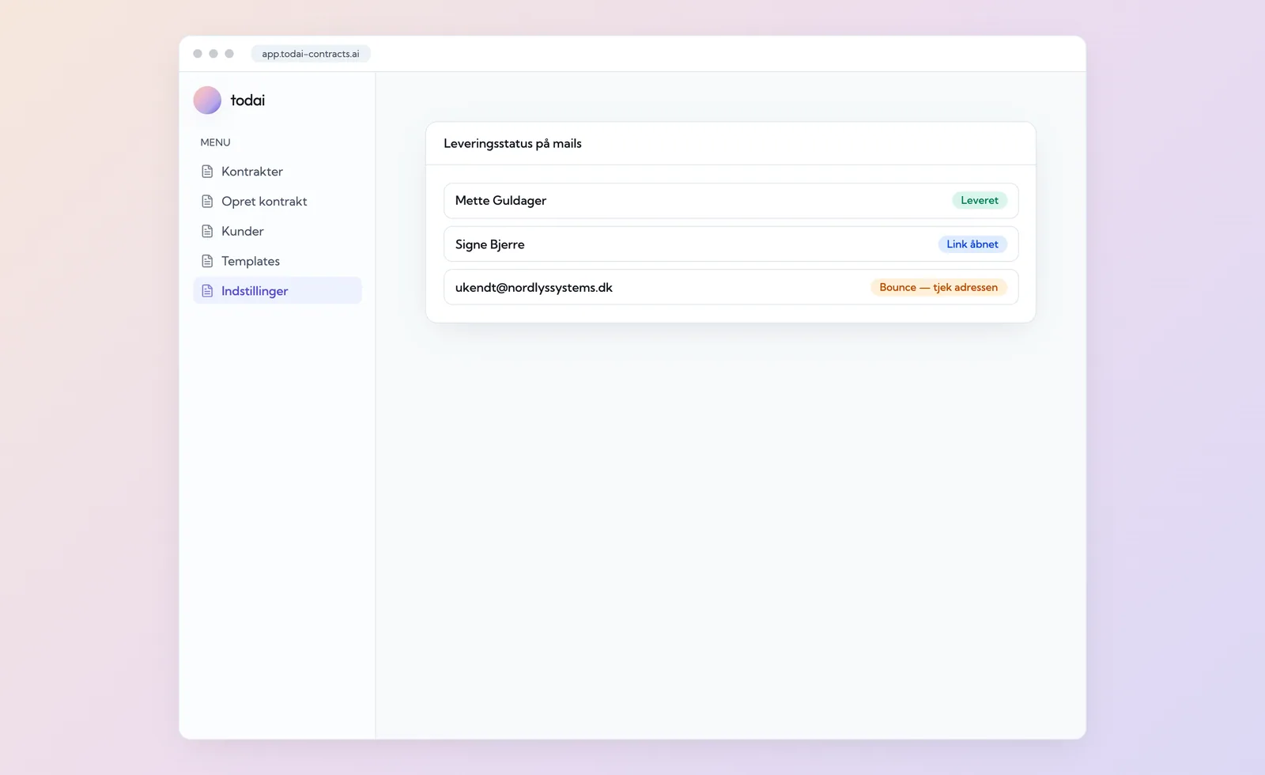The width and height of the screenshot is (1265, 775).
Task: Click the MENU section label
Action: tap(215, 142)
